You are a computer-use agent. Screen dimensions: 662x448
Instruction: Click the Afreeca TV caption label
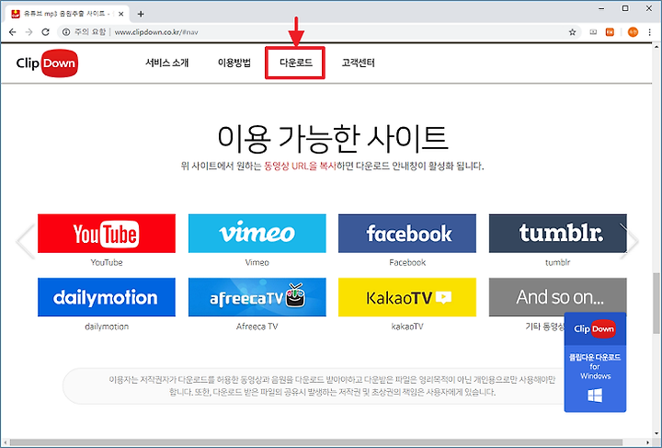click(x=257, y=327)
